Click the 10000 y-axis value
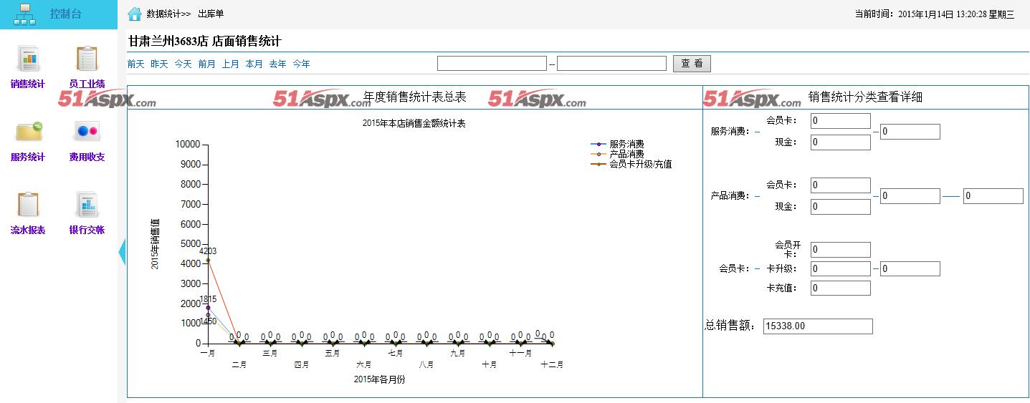The width and height of the screenshot is (1030, 403). [188, 145]
